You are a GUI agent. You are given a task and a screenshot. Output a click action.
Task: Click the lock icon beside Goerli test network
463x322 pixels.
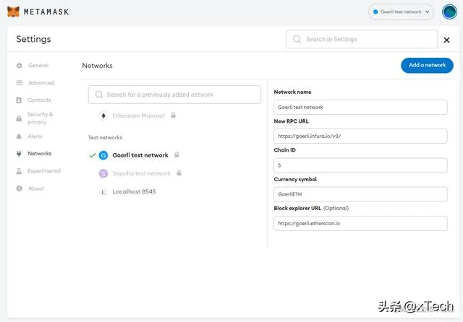pos(177,155)
